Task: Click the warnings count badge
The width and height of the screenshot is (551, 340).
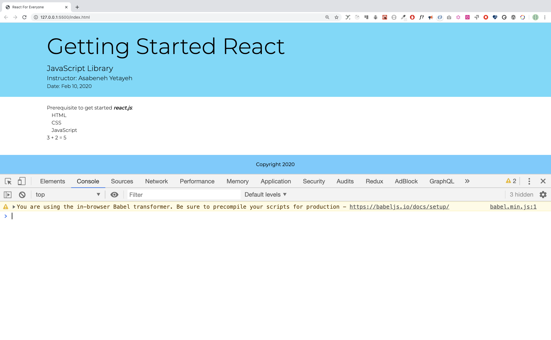Action: coord(511,181)
